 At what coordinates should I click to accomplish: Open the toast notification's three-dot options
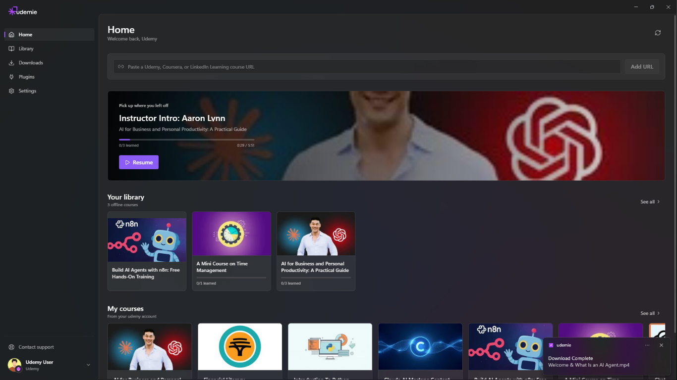point(647,345)
